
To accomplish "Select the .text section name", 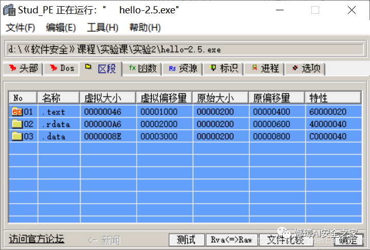I will [53, 112].
